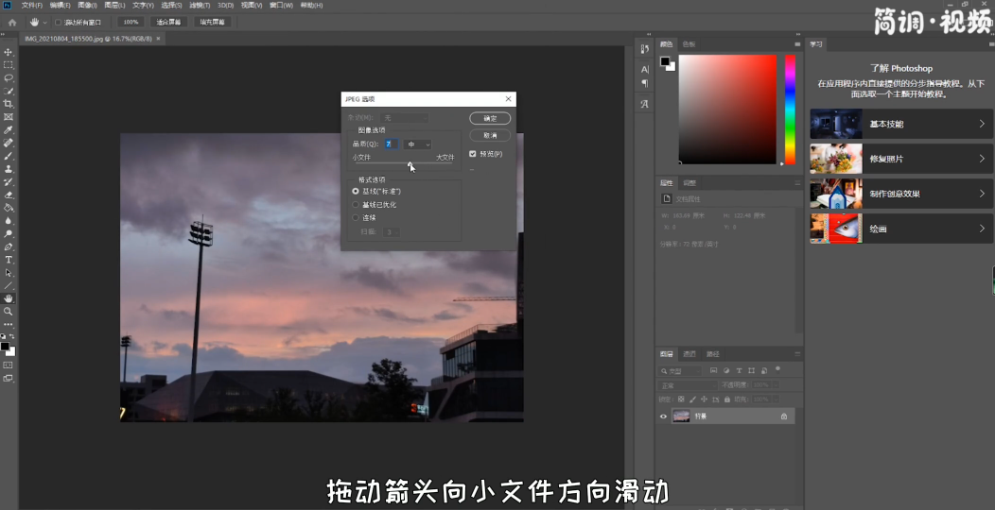Select the Eyedropper tool
This screenshot has width=995, height=510.
point(9,129)
